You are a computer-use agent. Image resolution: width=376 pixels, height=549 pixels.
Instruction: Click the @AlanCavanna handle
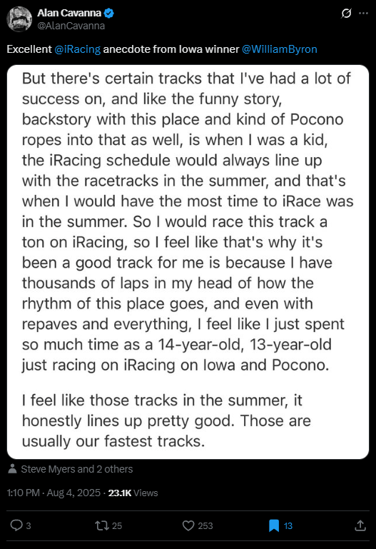point(71,26)
